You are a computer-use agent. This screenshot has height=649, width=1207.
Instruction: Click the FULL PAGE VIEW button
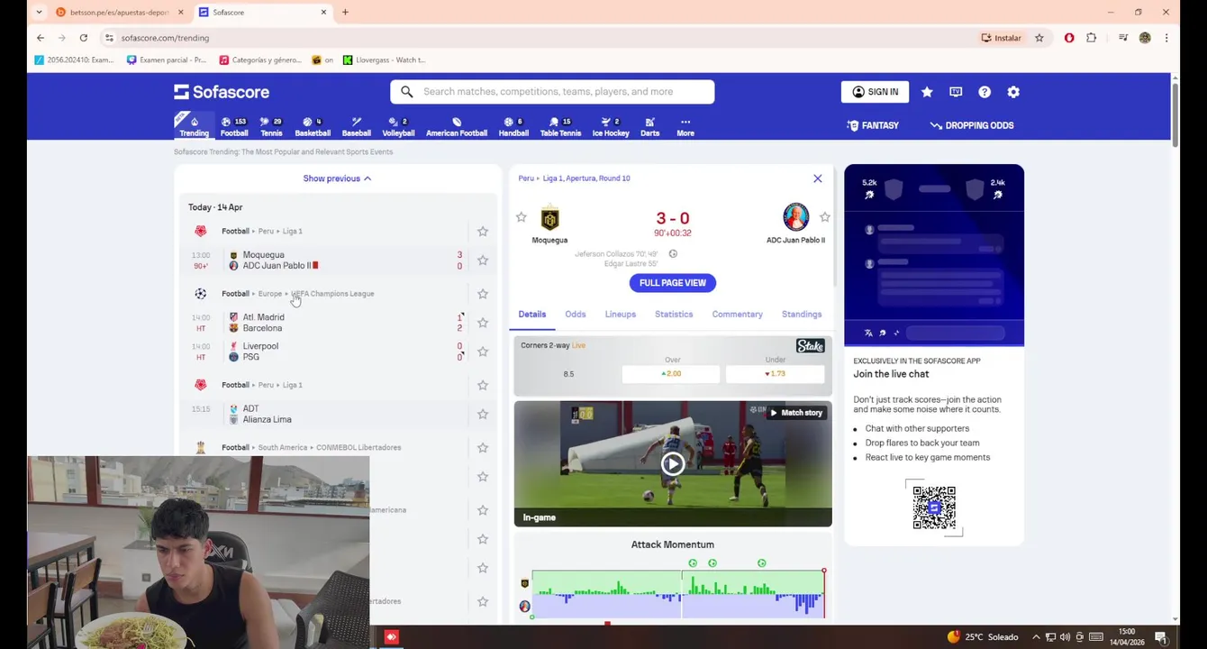tap(673, 283)
